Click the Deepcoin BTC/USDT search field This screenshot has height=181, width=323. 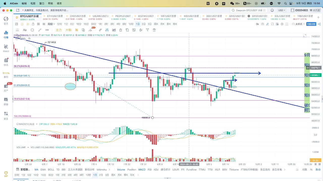click(x=249, y=10)
